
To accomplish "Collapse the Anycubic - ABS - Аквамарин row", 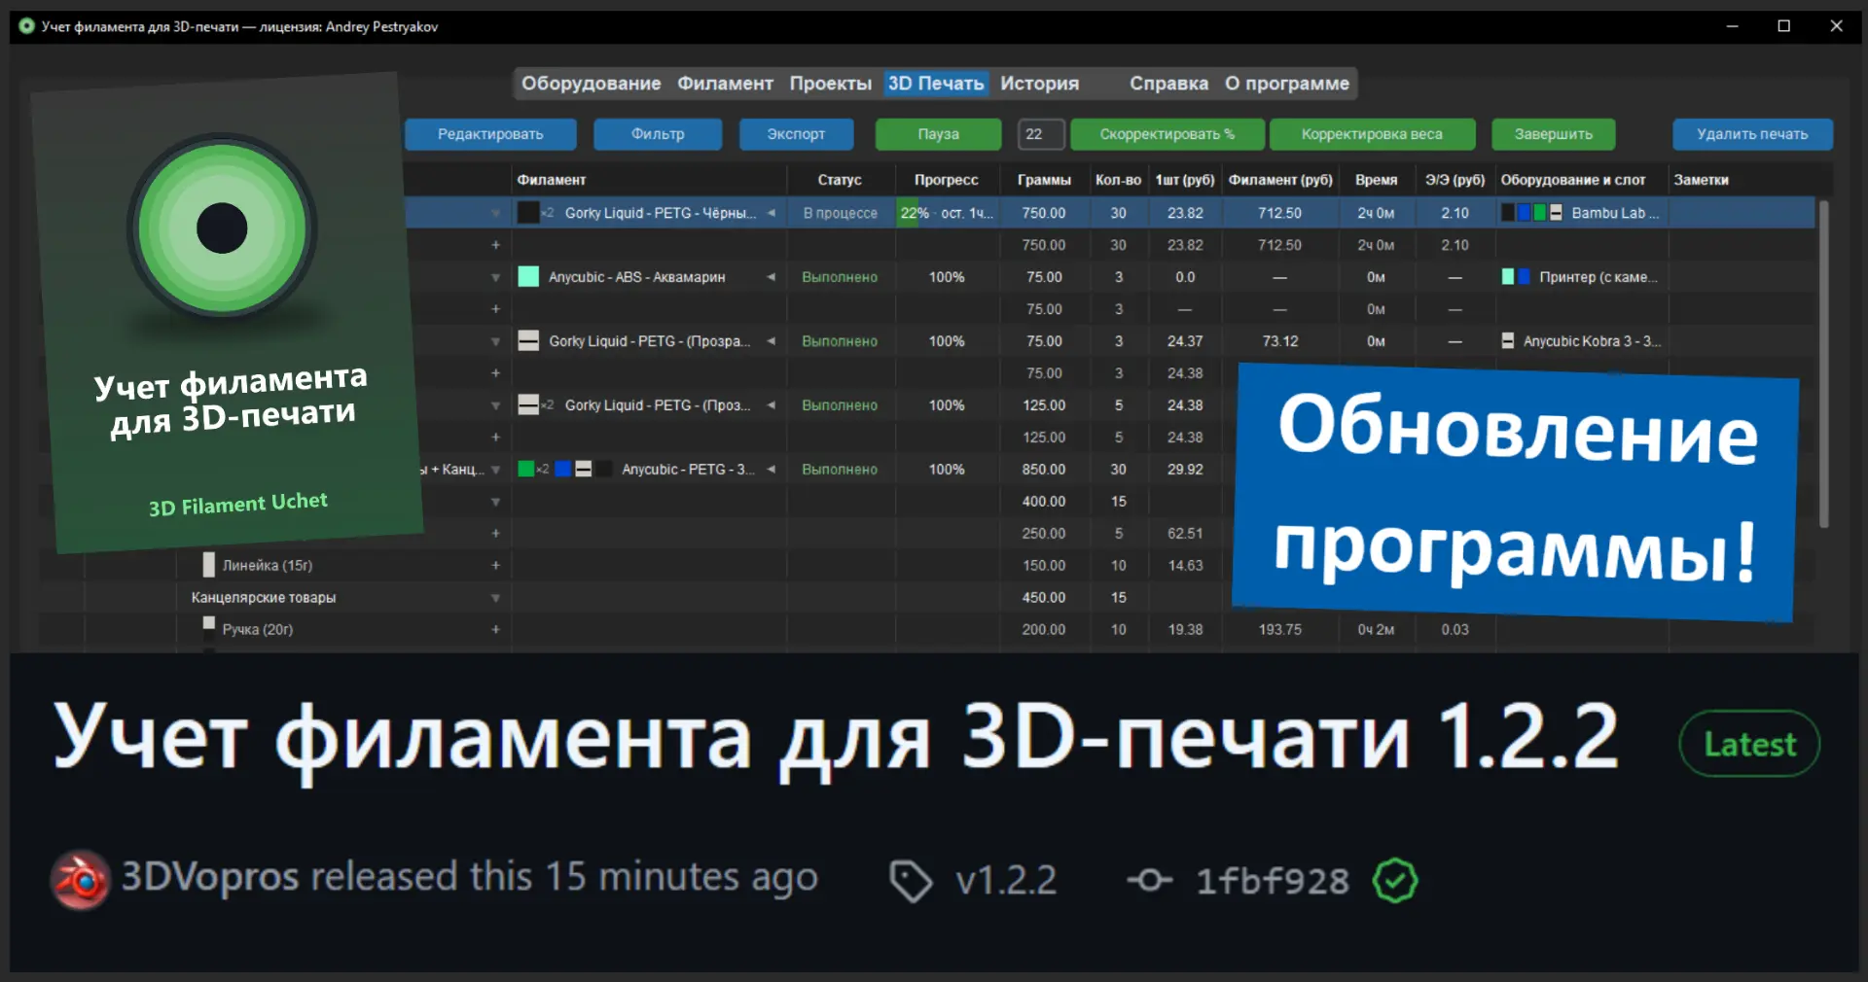I will pos(495,277).
